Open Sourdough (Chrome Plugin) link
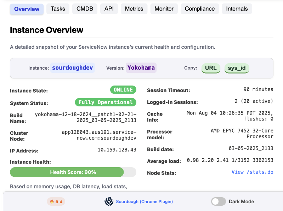 coord(145,201)
